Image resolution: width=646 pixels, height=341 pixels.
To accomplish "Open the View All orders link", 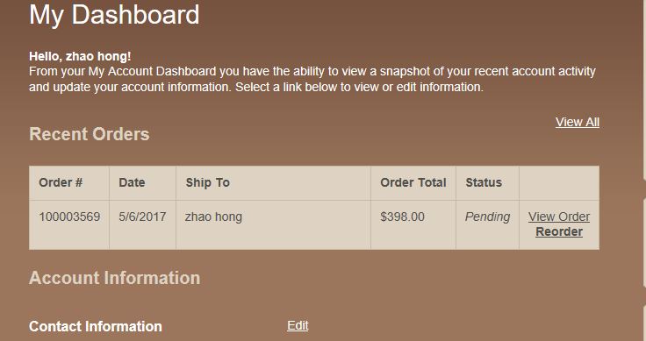I will coord(578,122).
